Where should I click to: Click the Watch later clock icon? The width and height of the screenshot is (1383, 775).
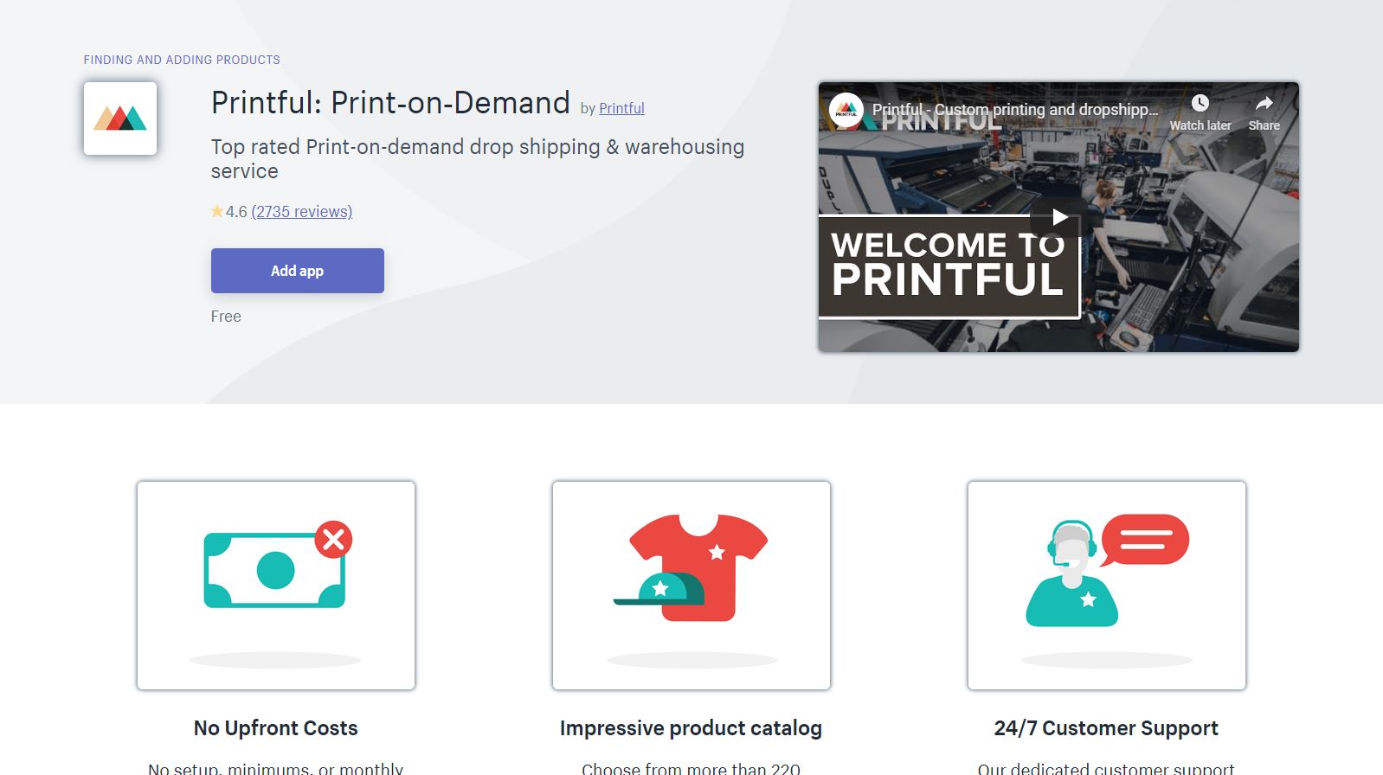(x=1200, y=104)
